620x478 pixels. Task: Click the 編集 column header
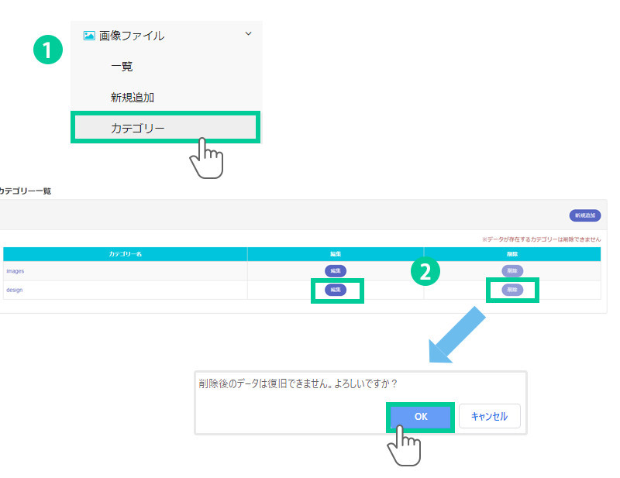(336, 254)
